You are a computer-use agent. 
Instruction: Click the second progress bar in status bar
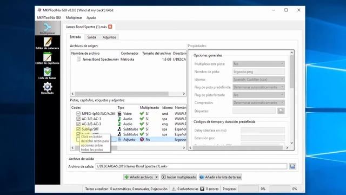pyautogui.click(x=280, y=189)
